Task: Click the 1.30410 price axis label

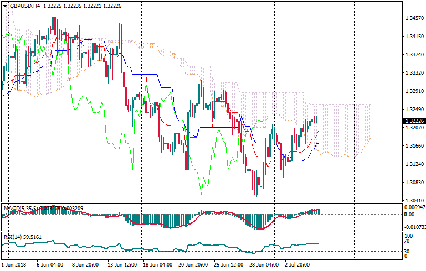Action: [414, 200]
